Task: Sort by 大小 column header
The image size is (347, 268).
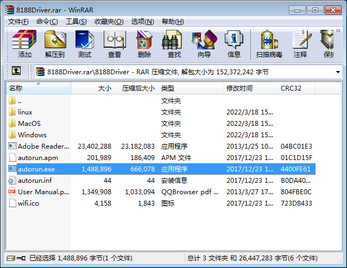Action: [x=92, y=88]
